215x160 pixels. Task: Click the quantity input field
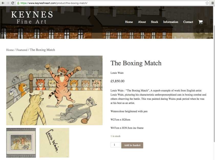(115, 145)
